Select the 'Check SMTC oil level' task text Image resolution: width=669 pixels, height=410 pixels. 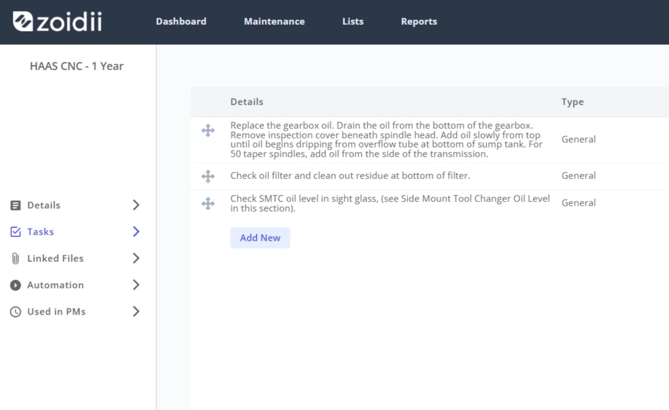coord(390,203)
